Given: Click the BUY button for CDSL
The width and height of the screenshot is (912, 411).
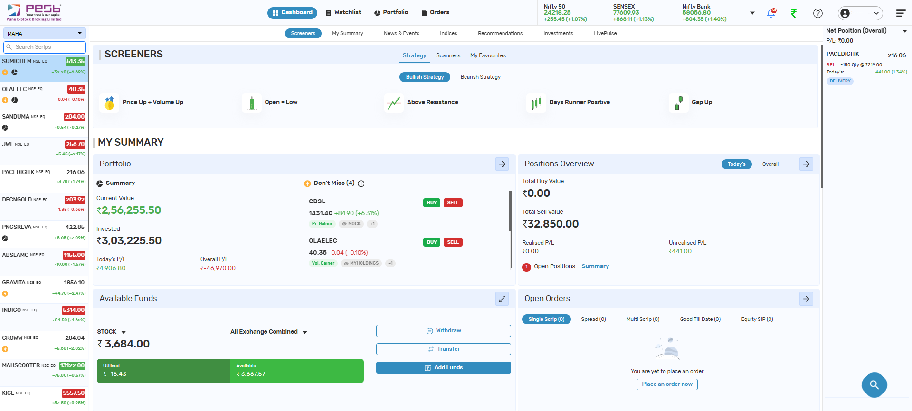Looking at the screenshot, I should 432,203.
